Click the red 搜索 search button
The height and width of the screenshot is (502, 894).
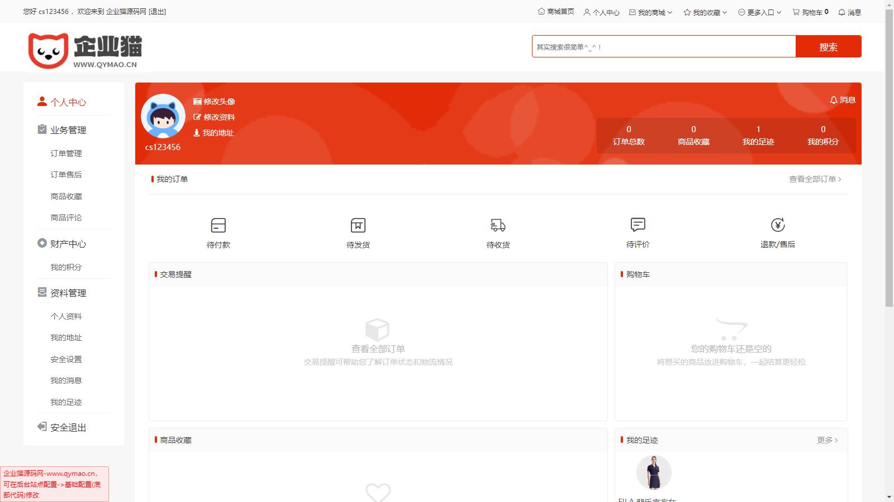coord(829,46)
